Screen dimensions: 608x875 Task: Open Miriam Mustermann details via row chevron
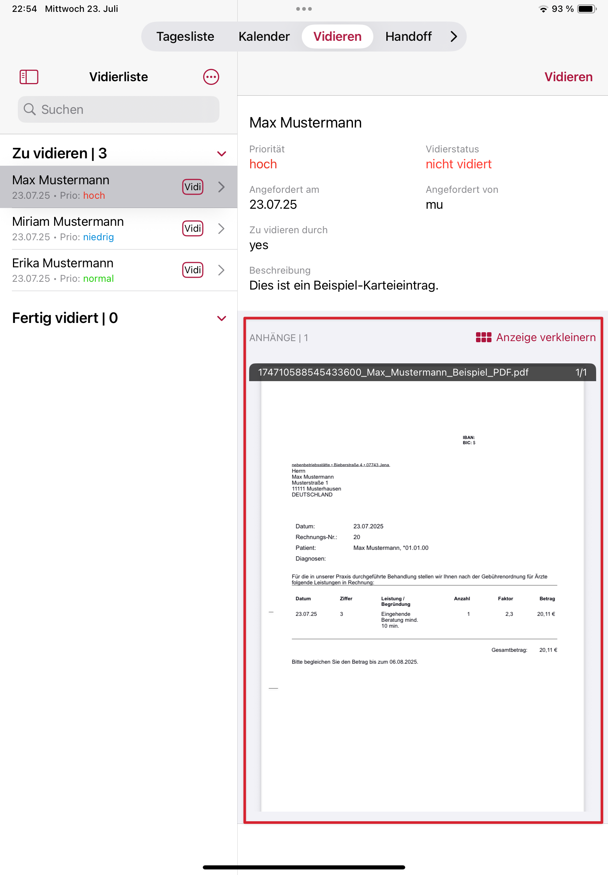point(222,228)
